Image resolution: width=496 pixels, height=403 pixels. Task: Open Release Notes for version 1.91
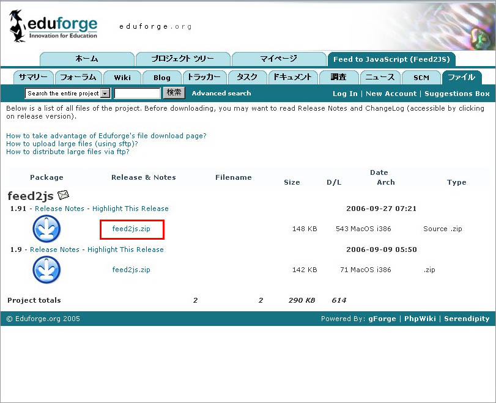pos(59,209)
